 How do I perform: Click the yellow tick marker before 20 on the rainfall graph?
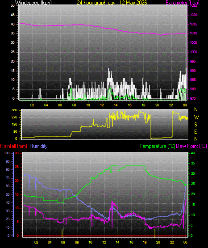tap(155, 233)
